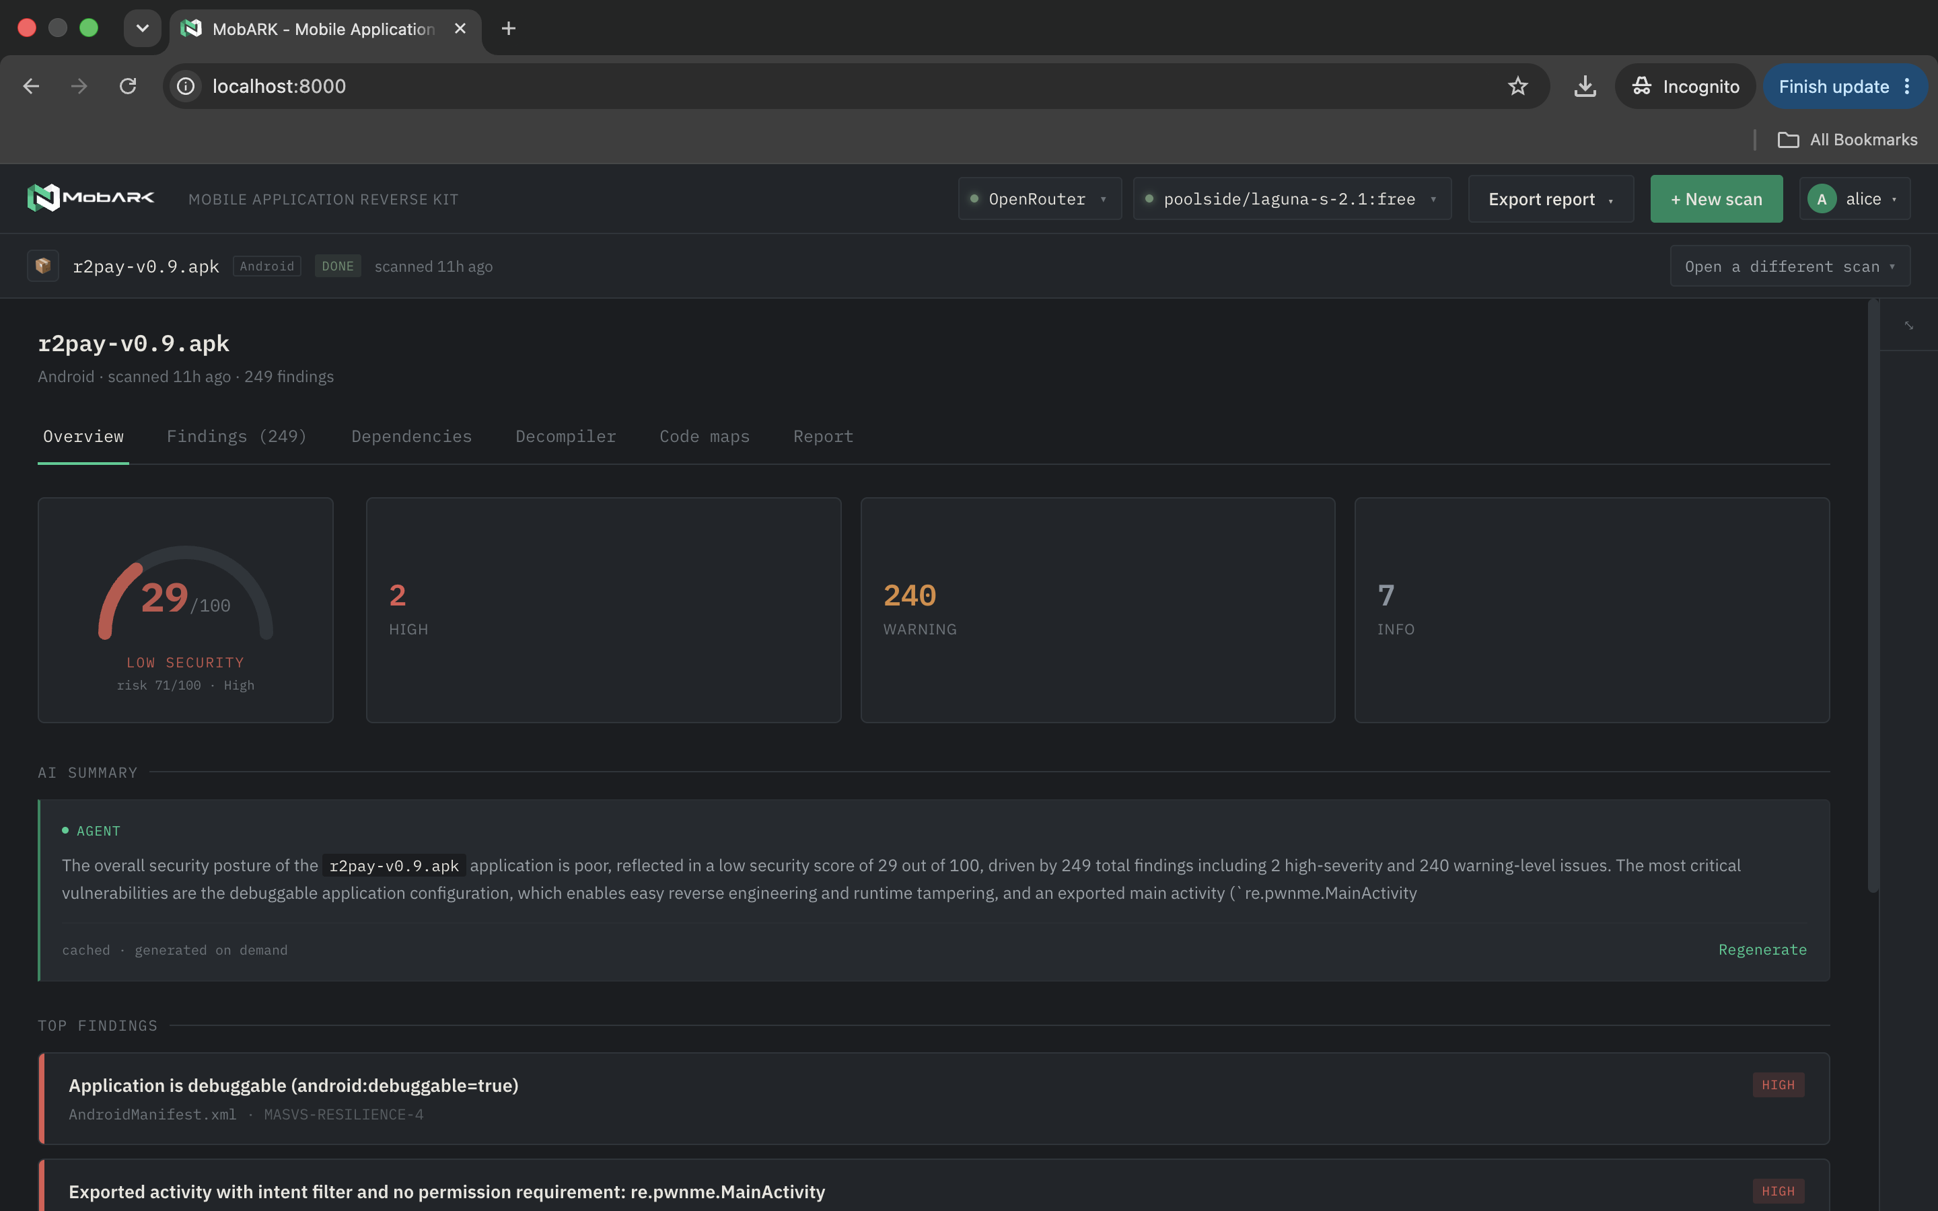Open the poolside/laguna model dropdown
Image resolution: width=1938 pixels, height=1211 pixels.
click(1292, 198)
